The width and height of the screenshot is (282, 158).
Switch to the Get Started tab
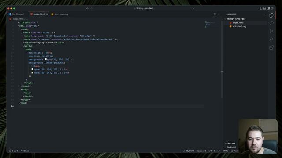click(x=16, y=14)
